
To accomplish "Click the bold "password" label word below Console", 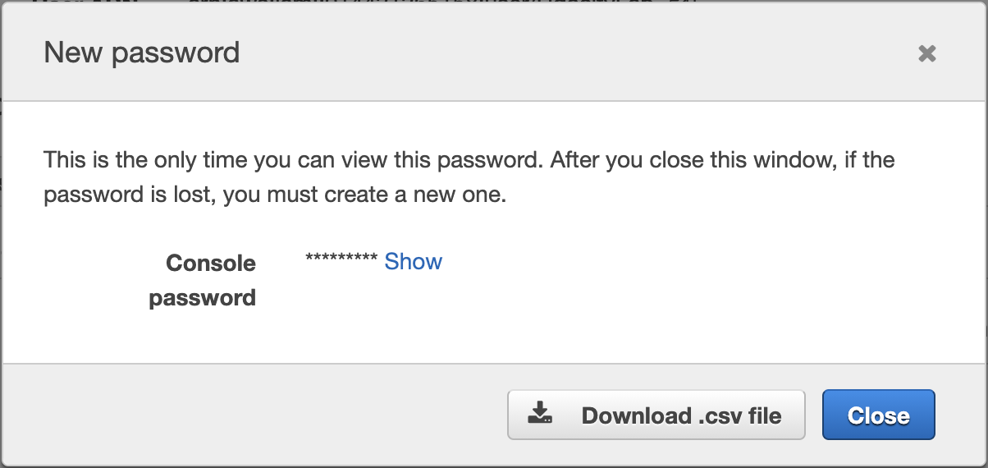I will click(x=203, y=297).
